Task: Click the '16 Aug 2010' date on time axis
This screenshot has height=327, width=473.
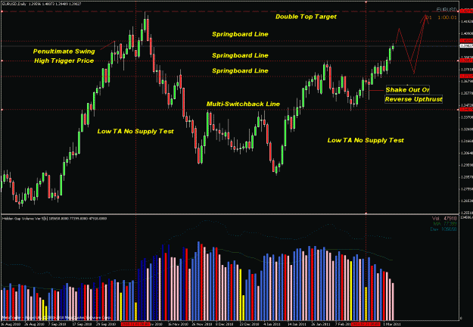Action: 10,324
